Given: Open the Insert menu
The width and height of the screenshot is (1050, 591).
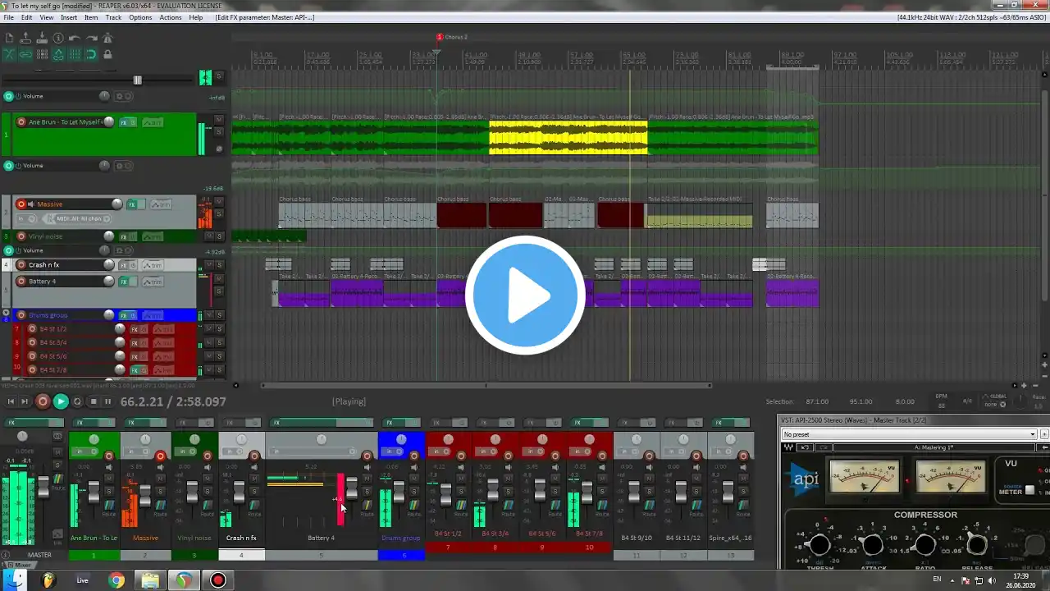Looking at the screenshot, I should (x=69, y=17).
